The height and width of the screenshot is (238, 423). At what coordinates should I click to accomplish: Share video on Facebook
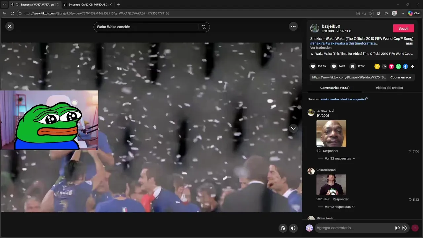tap(405, 66)
